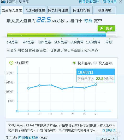
Task: Click the 10M宽带 scale label
Action: pyautogui.click(x=45, y=42)
